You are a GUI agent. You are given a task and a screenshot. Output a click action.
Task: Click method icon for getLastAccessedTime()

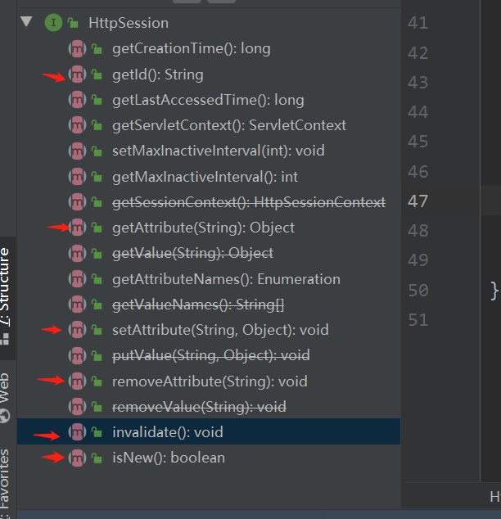tap(77, 100)
